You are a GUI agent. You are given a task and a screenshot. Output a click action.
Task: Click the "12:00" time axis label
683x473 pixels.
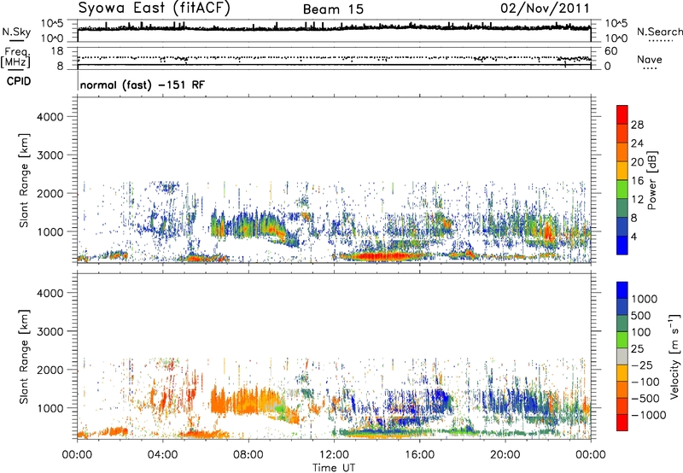tap(334, 455)
